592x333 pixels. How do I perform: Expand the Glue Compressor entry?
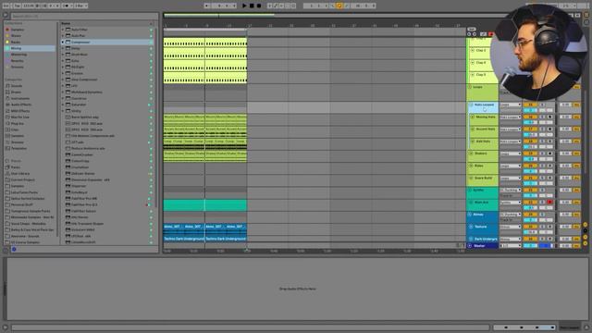point(63,80)
